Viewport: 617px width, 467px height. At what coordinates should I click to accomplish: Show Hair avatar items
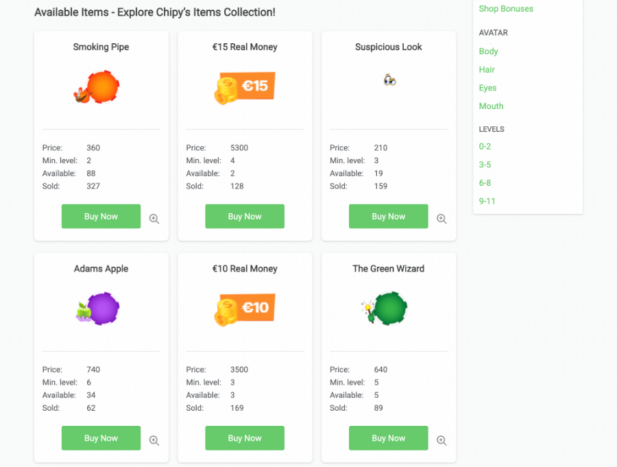tap(487, 70)
